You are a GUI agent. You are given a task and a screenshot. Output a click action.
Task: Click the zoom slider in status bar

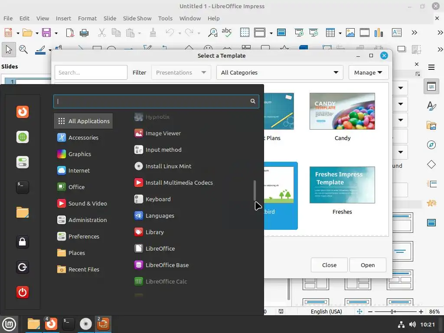tap(395, 312)
